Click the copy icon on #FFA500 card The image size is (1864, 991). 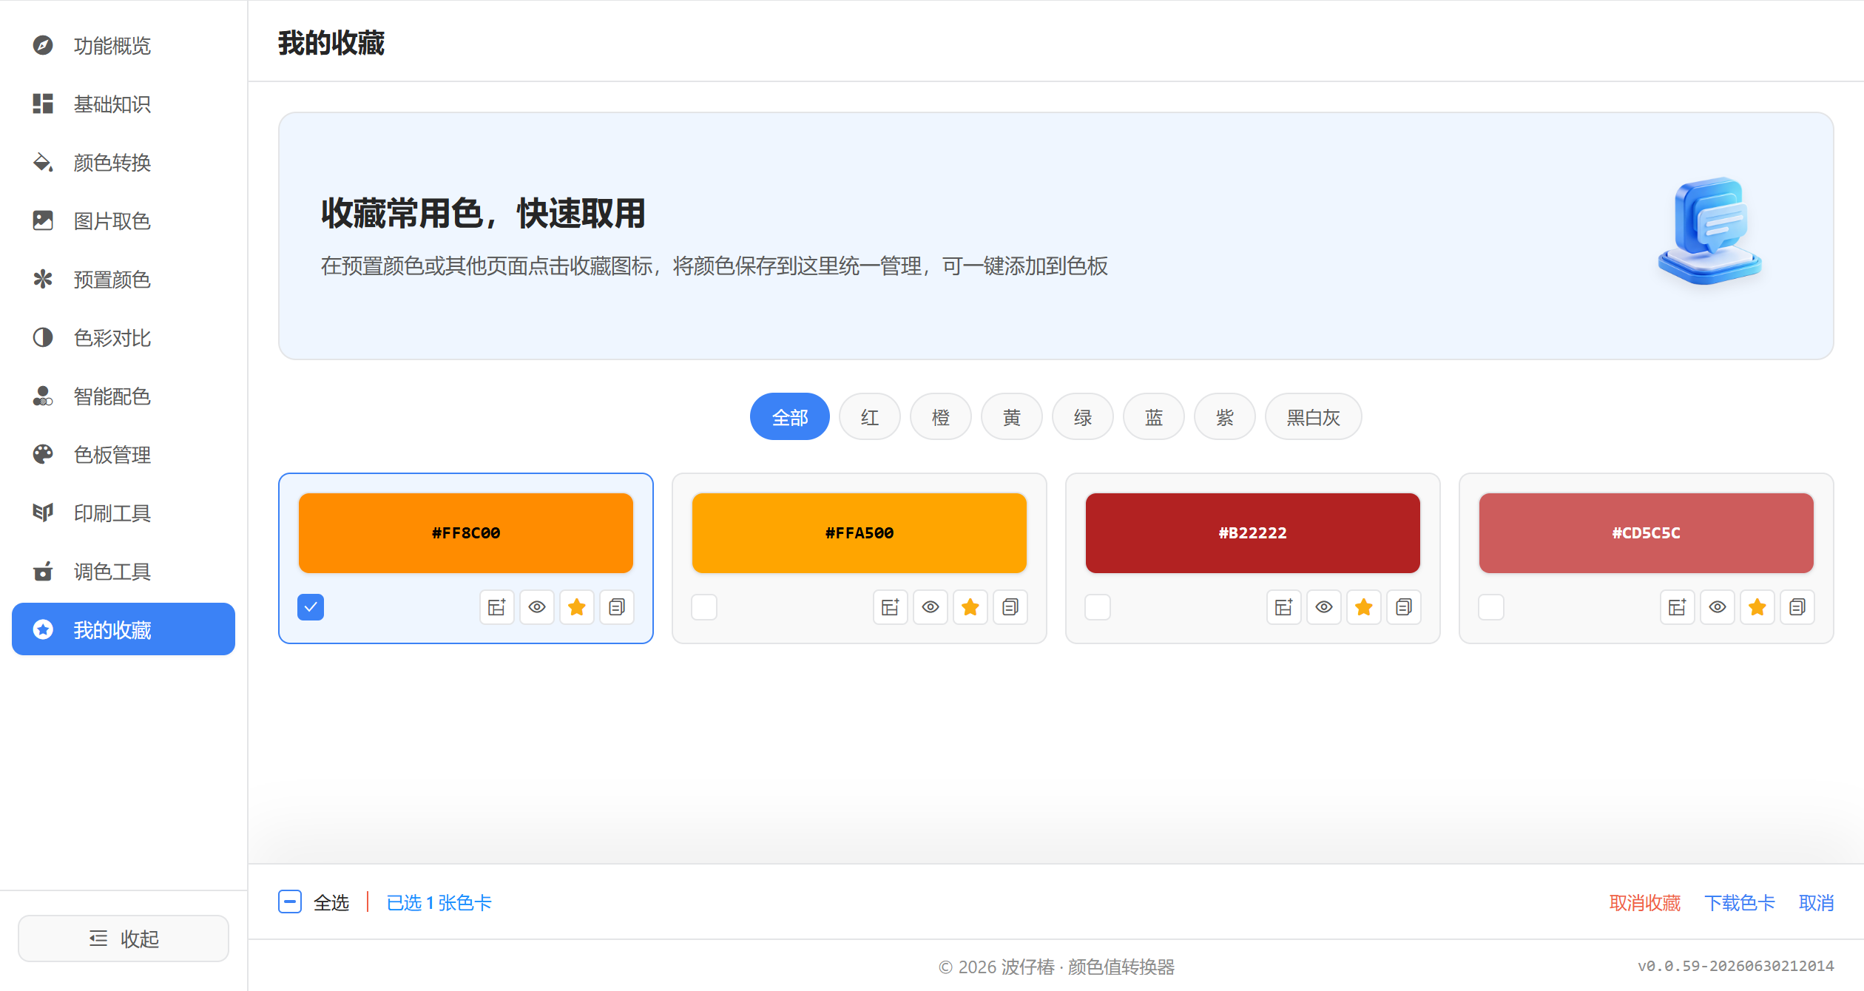coord(1010,607)
